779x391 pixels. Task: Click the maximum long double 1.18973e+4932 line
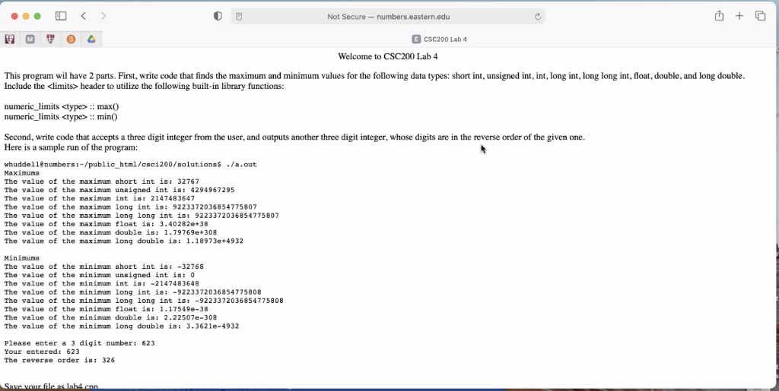point(124,241)
